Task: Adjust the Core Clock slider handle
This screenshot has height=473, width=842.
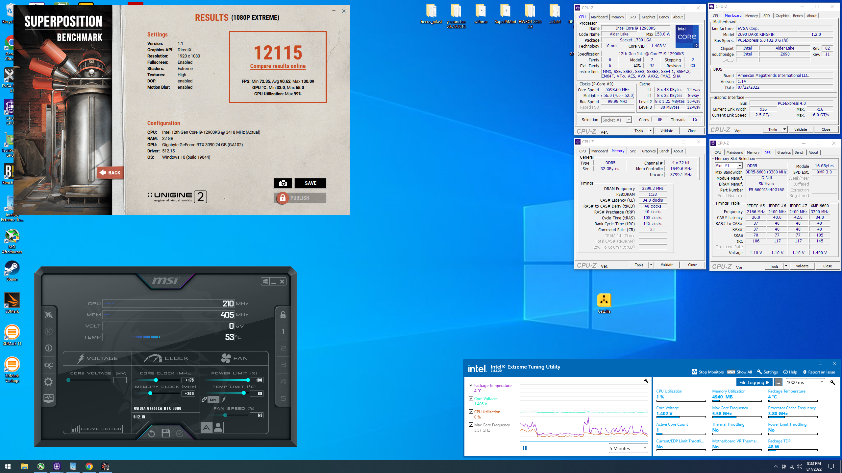Action: pyautogui.click(x=156, y=380)
